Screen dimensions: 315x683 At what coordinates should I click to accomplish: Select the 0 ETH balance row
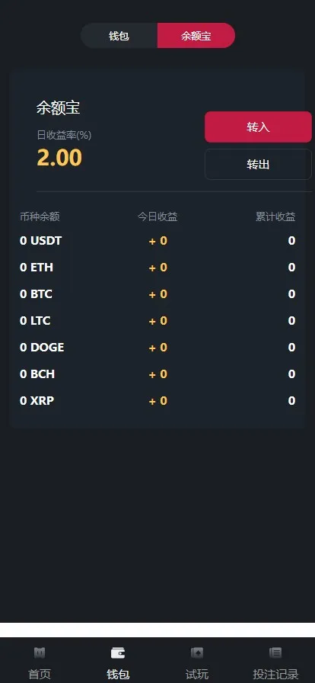pos(157,268)
